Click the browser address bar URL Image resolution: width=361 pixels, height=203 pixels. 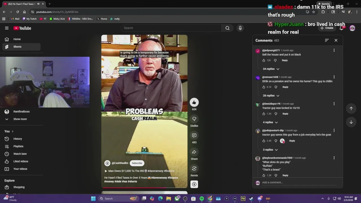pos(57,12)
